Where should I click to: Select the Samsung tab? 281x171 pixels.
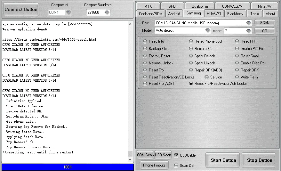194,13
